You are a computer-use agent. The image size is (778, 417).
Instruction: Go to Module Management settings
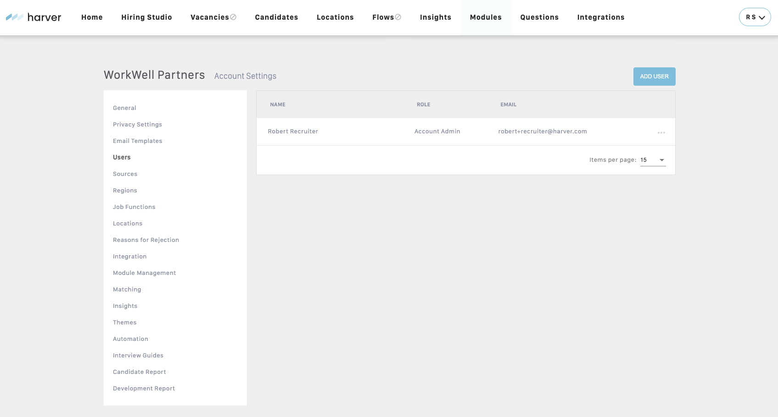(144, 273)
